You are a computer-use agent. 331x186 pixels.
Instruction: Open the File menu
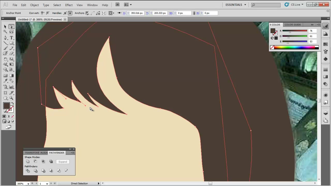point(15,5)
